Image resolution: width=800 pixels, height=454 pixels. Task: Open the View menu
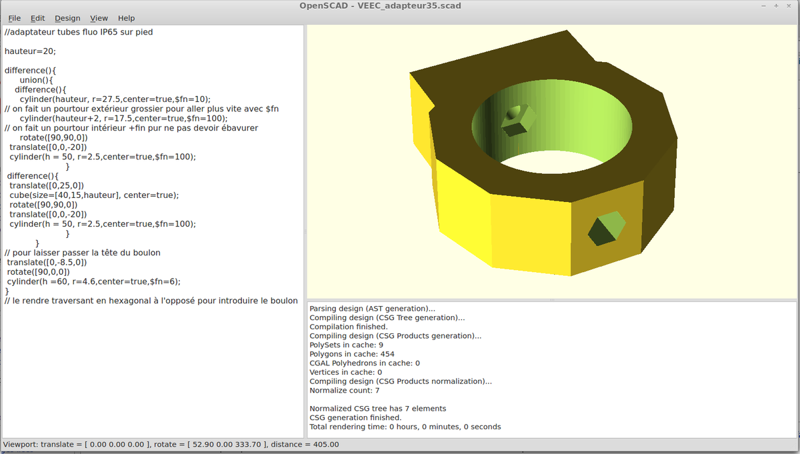coord(99,18)
